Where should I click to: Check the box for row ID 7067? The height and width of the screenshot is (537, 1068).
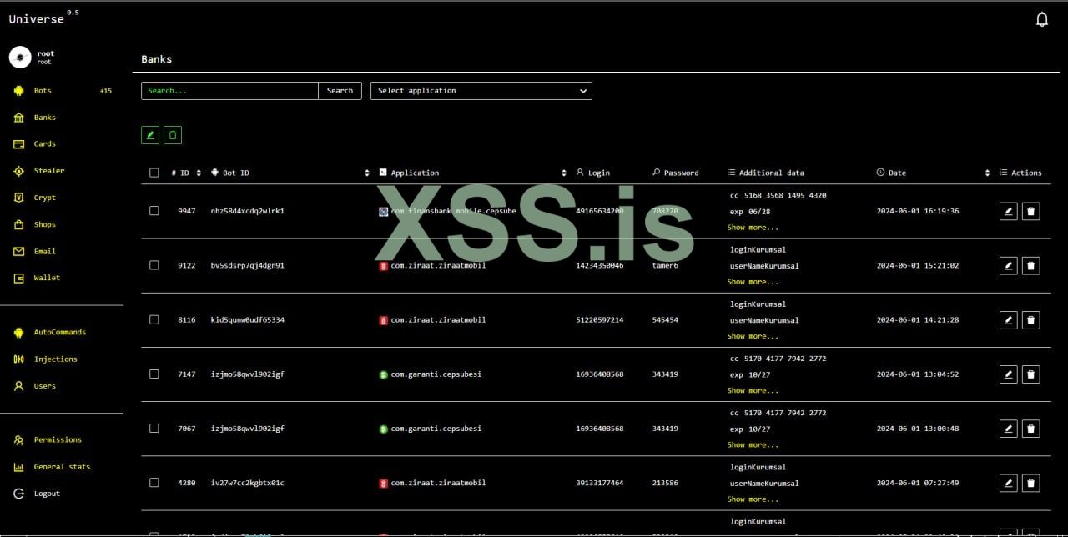(154, 428)
